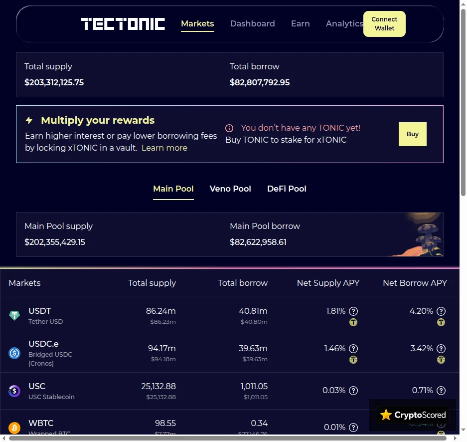The image size is (467, 442).
Task: Select the USDC.e market name
Action: [x=43, y=344]
